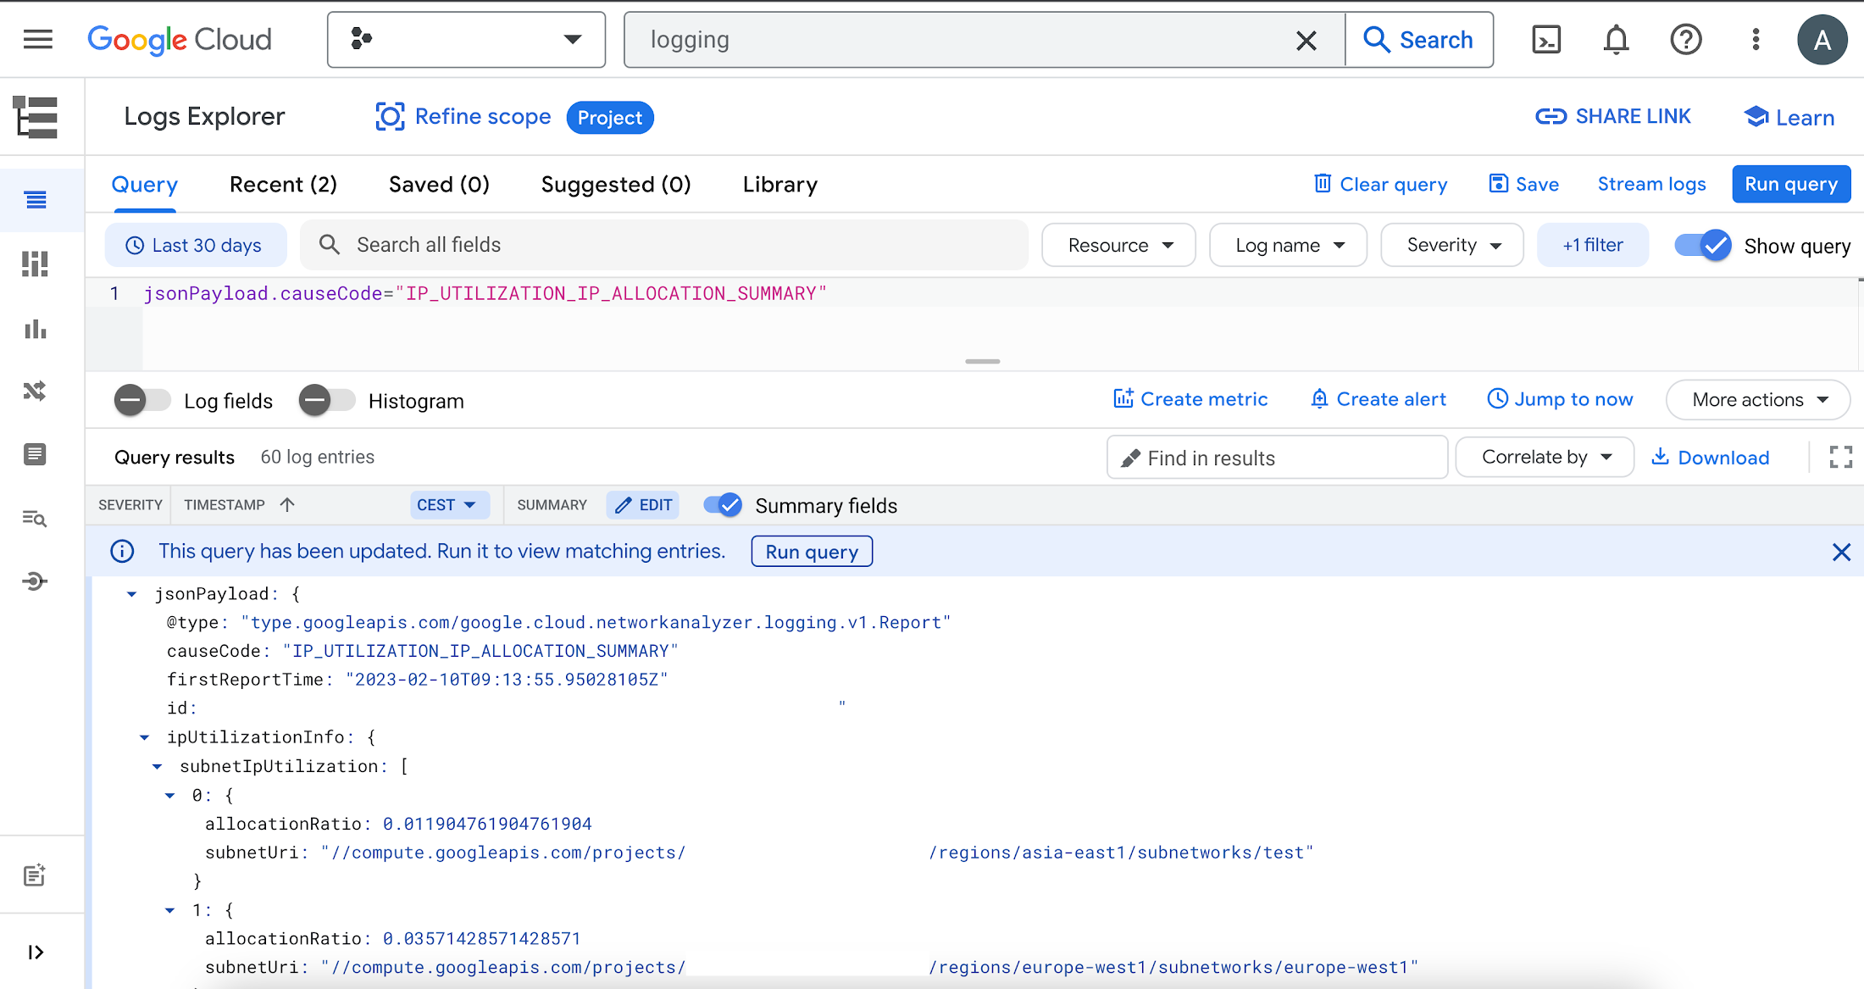The height and width of the screenshot is (989, 1864).
Task: Open the main navigation hamburger menu
Action: pos(37,39)
